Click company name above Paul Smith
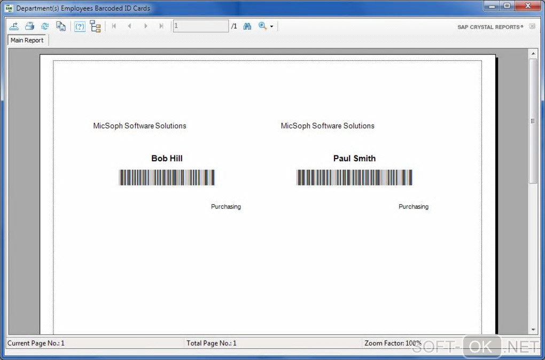This screenshot has width=545, height=360. 328,126
